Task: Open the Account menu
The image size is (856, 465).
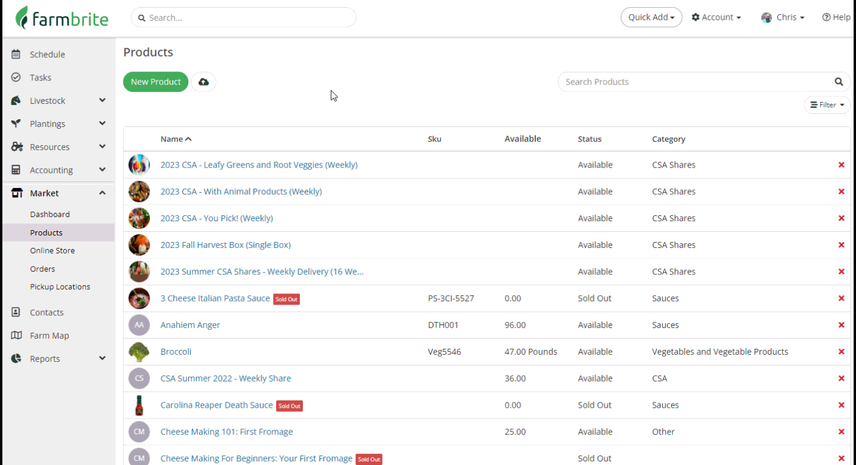Action: (716, 17)
